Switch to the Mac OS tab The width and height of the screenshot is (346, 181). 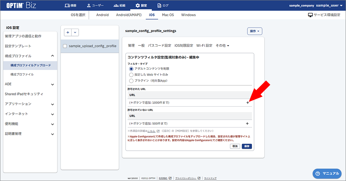(x=168, y=15)
